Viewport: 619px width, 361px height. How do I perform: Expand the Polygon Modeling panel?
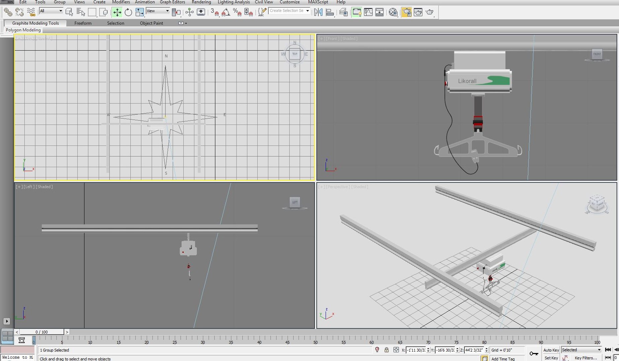[23, 30]
